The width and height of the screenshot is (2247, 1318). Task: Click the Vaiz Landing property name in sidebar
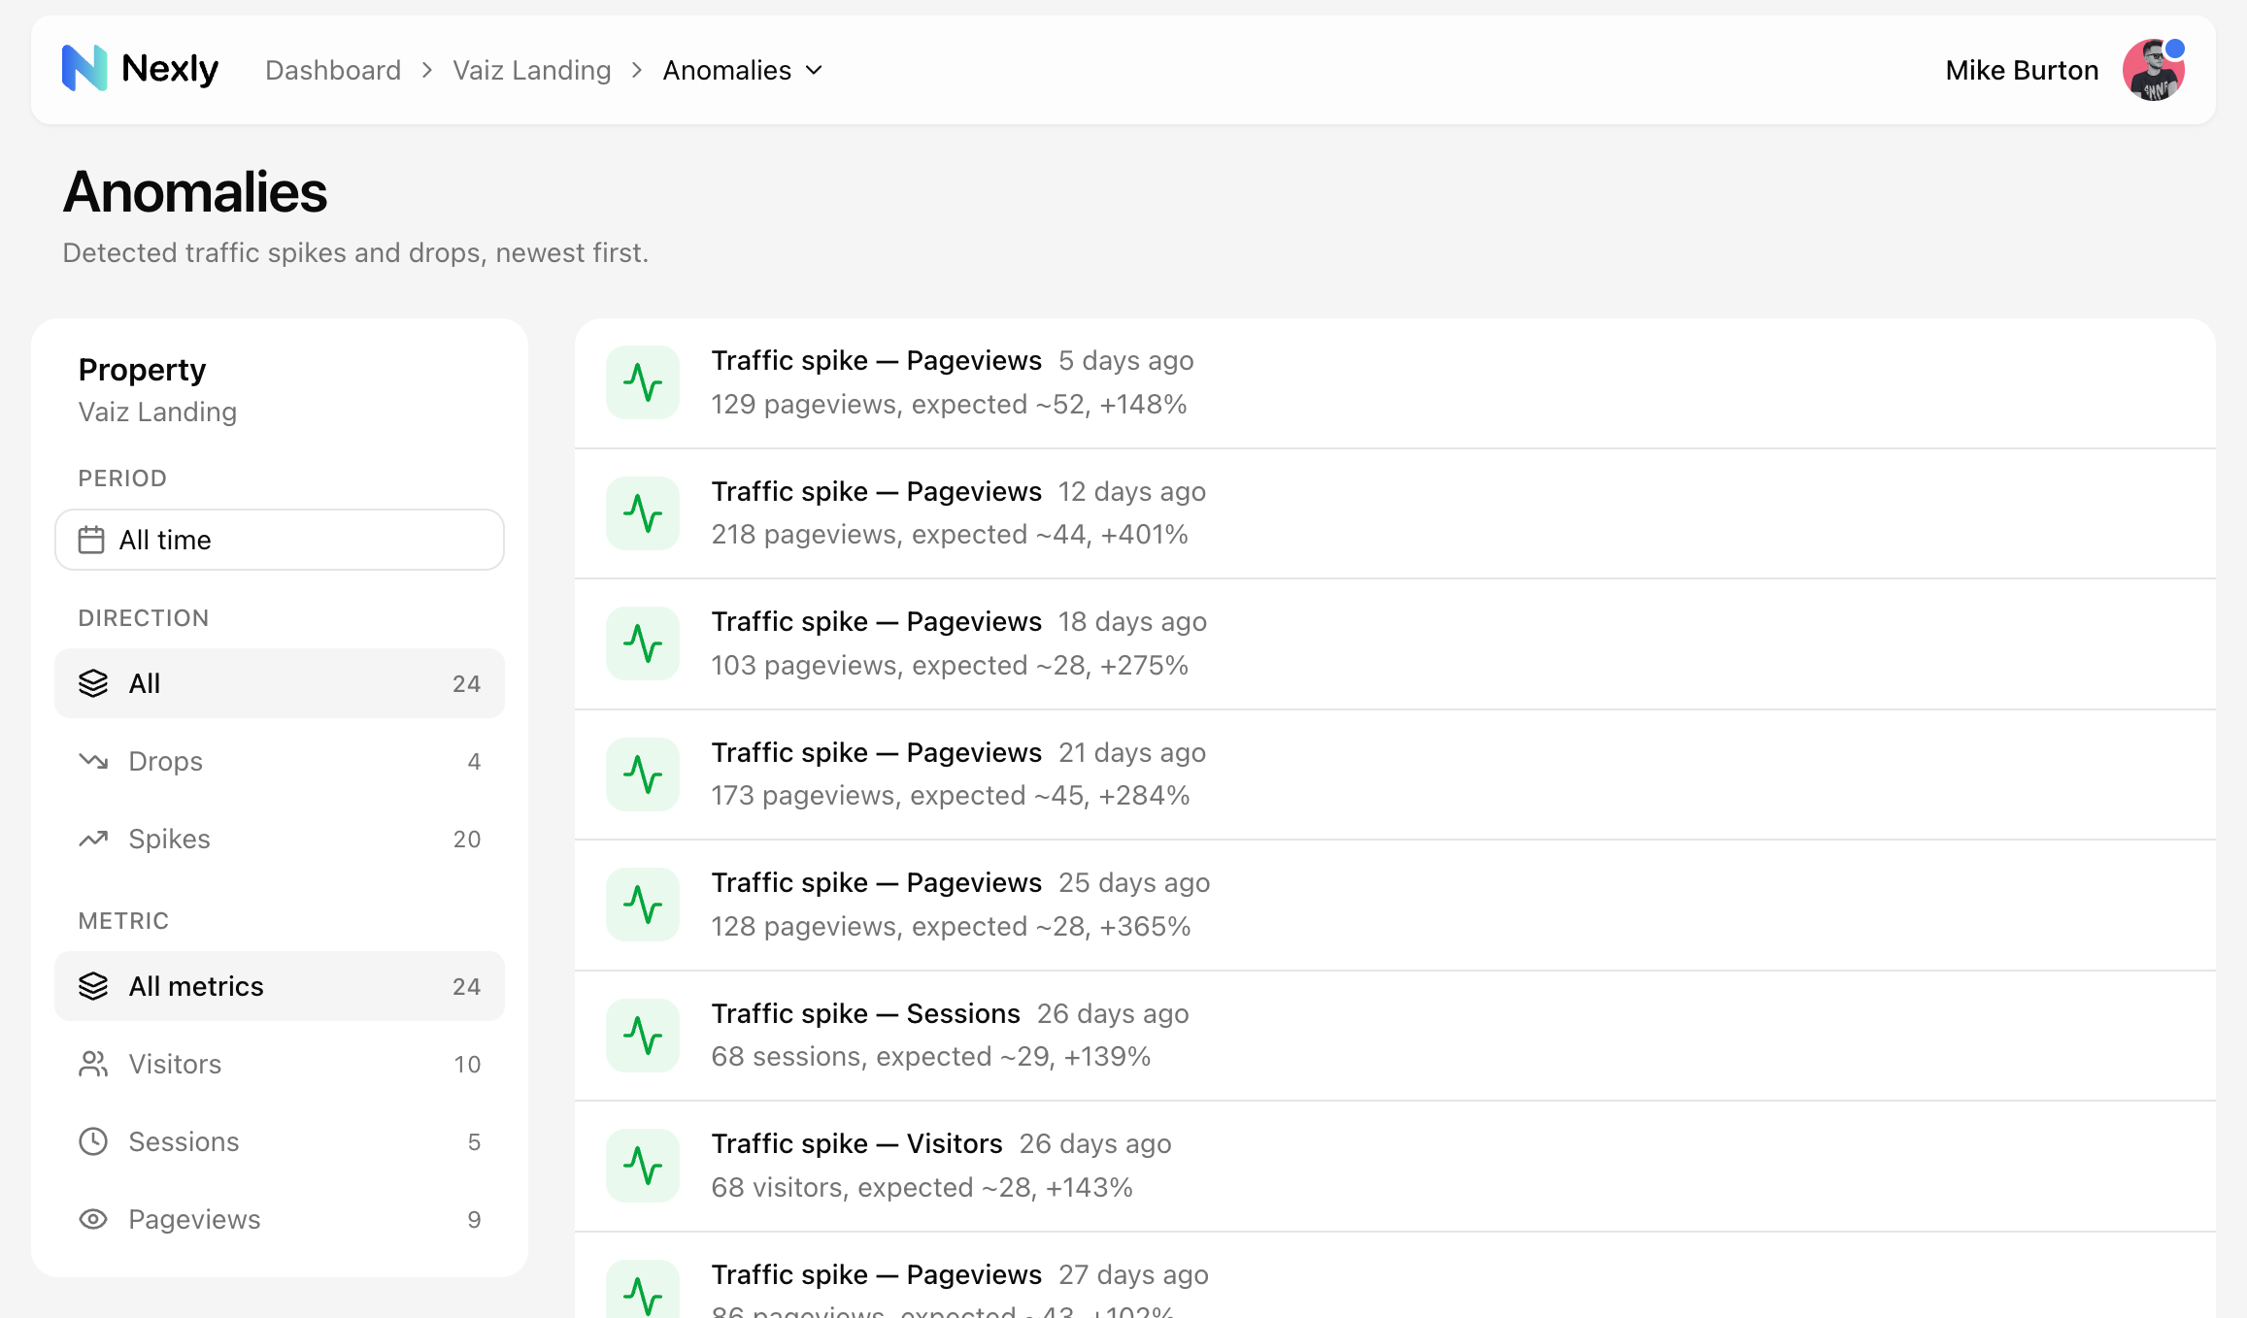click(x=157, y=412)
